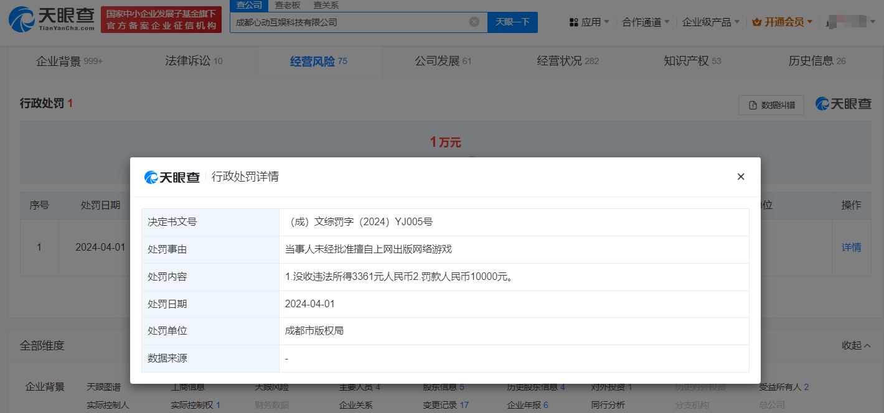
Task: Click the official credit agency red banner
Action: [x=161, y=20]
